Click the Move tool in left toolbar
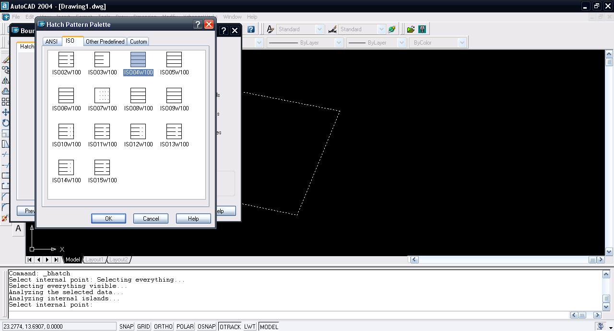 (6, 112)
